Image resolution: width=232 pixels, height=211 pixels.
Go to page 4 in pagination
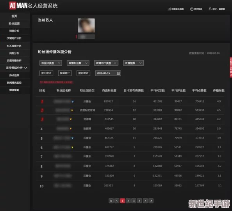139,201
